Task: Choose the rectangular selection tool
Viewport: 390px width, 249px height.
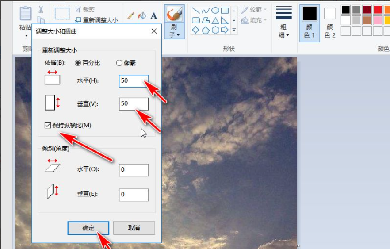Action: coord(62,13)
